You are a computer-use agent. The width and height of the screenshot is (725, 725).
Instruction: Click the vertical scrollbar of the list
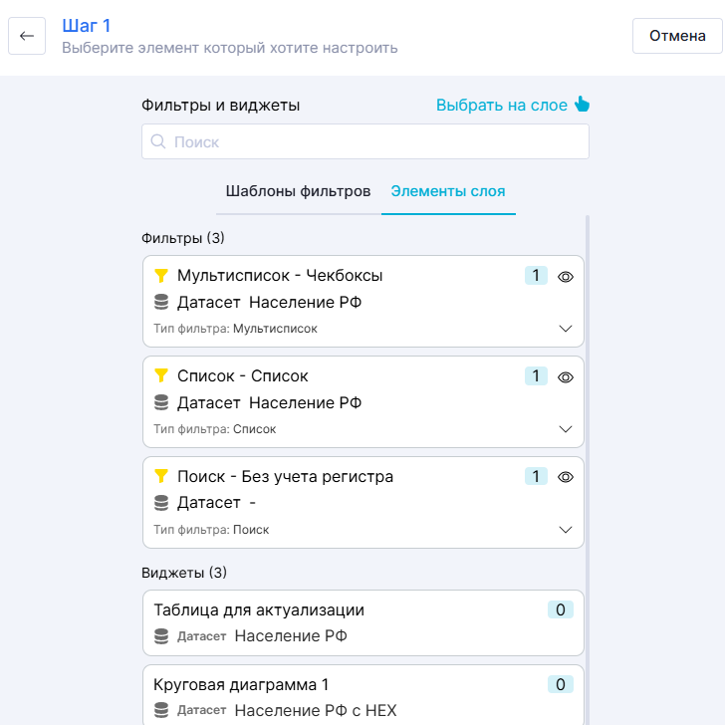coord(587,448)
